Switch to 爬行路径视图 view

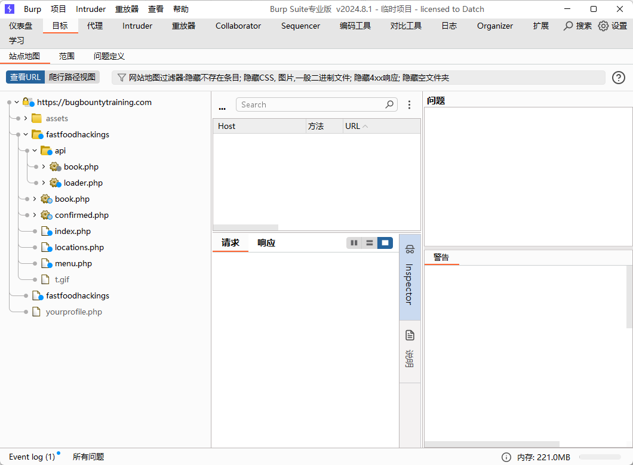coord(72,77)
